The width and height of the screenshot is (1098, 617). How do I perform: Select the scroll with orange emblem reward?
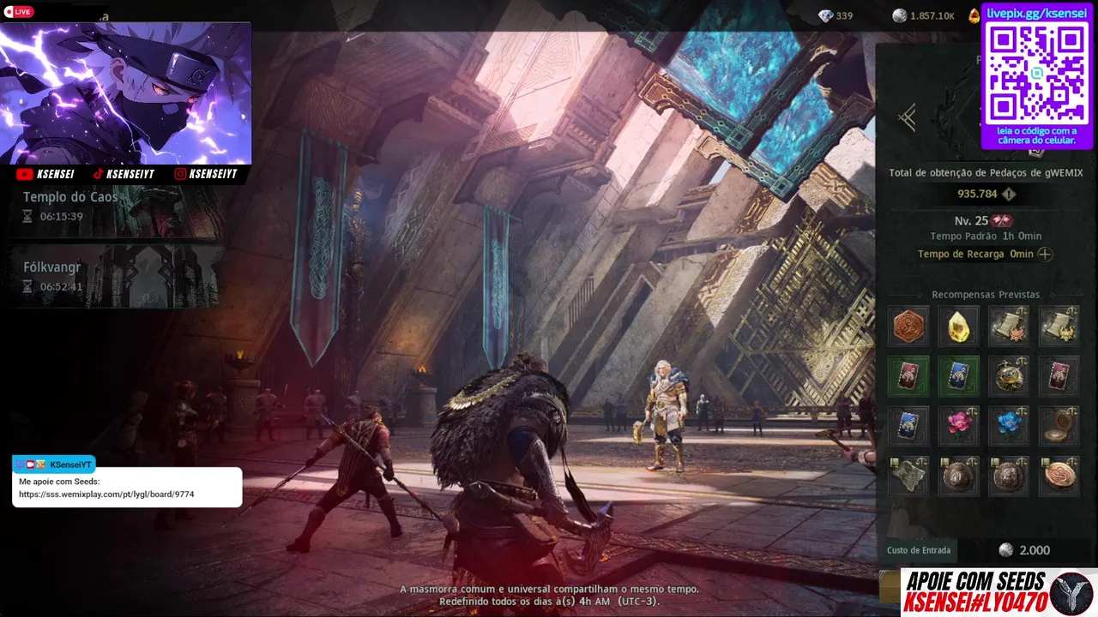(1009, 326)
